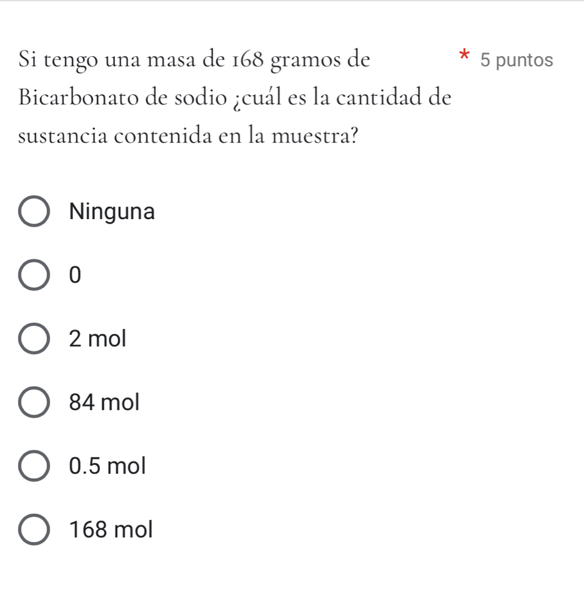Click the "5 puntos" points label
The image size is (584, 595).
coord(517,61)
